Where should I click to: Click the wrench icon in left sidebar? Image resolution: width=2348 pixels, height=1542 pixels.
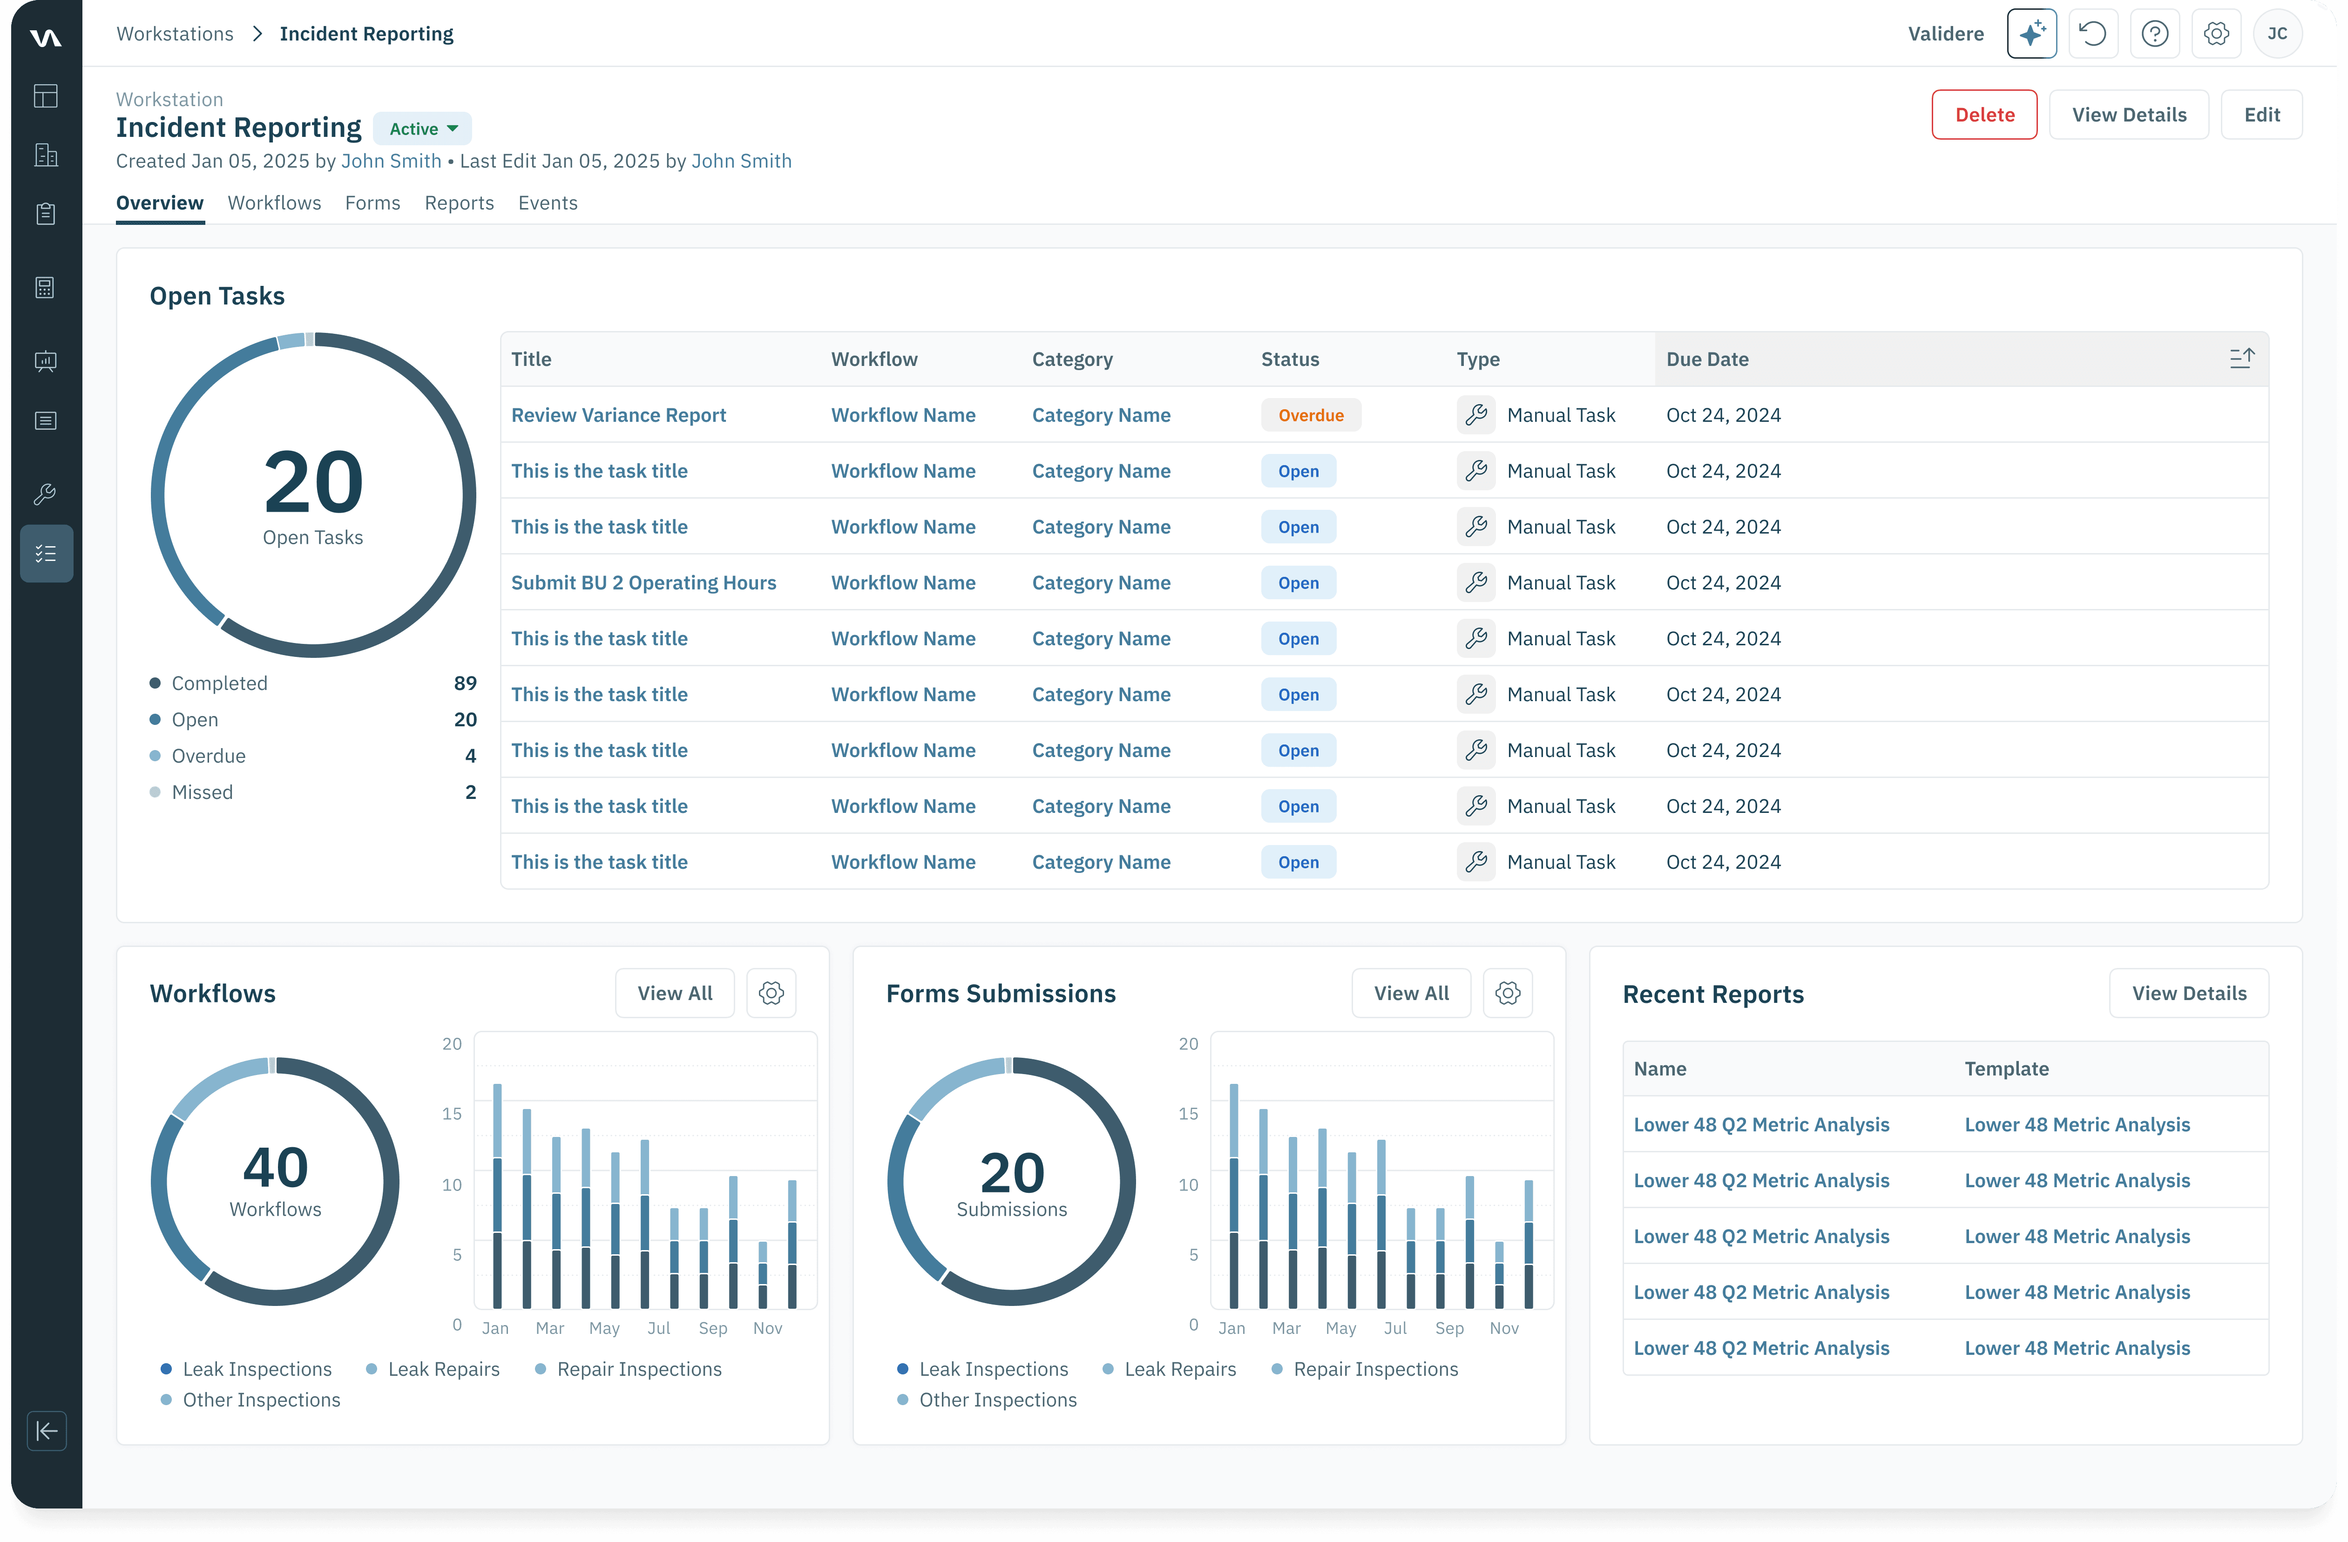[x=45, y=494]
